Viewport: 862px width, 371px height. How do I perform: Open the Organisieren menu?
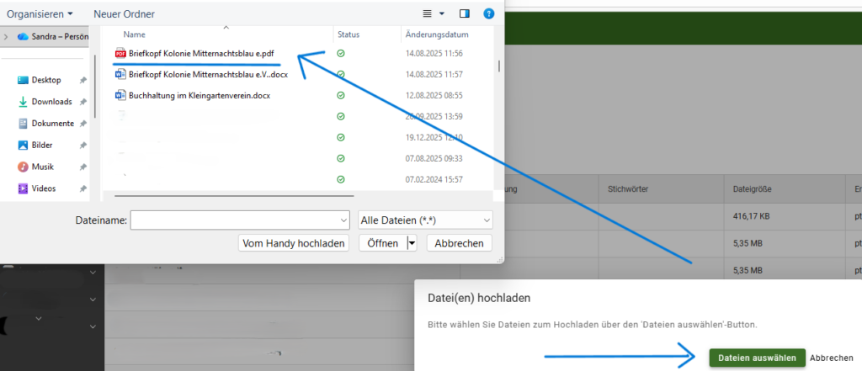[x=40, y=13]
